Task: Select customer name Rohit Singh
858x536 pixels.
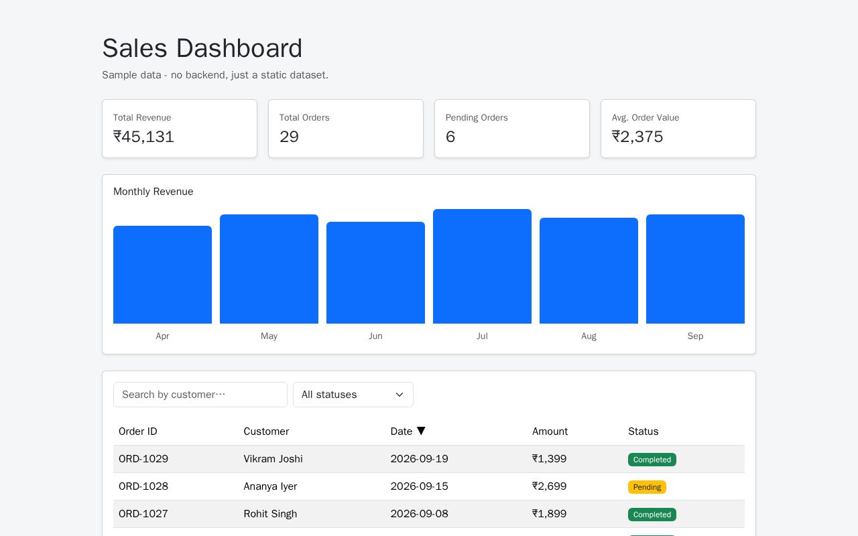Action: [x=270, y=514]
